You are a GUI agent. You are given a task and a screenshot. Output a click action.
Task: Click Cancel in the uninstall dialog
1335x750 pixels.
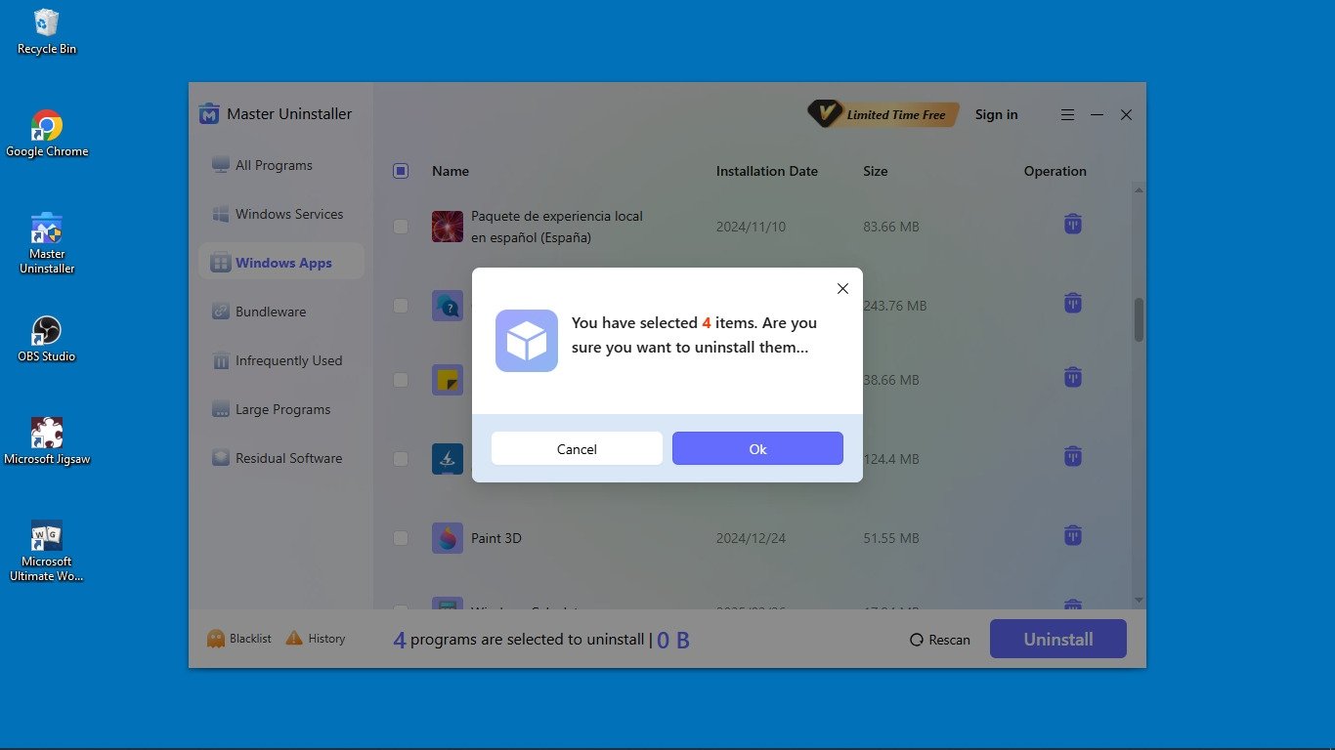[x=577, y=449]
